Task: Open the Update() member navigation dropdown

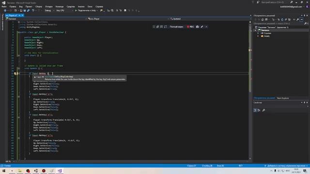Action: tap(211, 19)
